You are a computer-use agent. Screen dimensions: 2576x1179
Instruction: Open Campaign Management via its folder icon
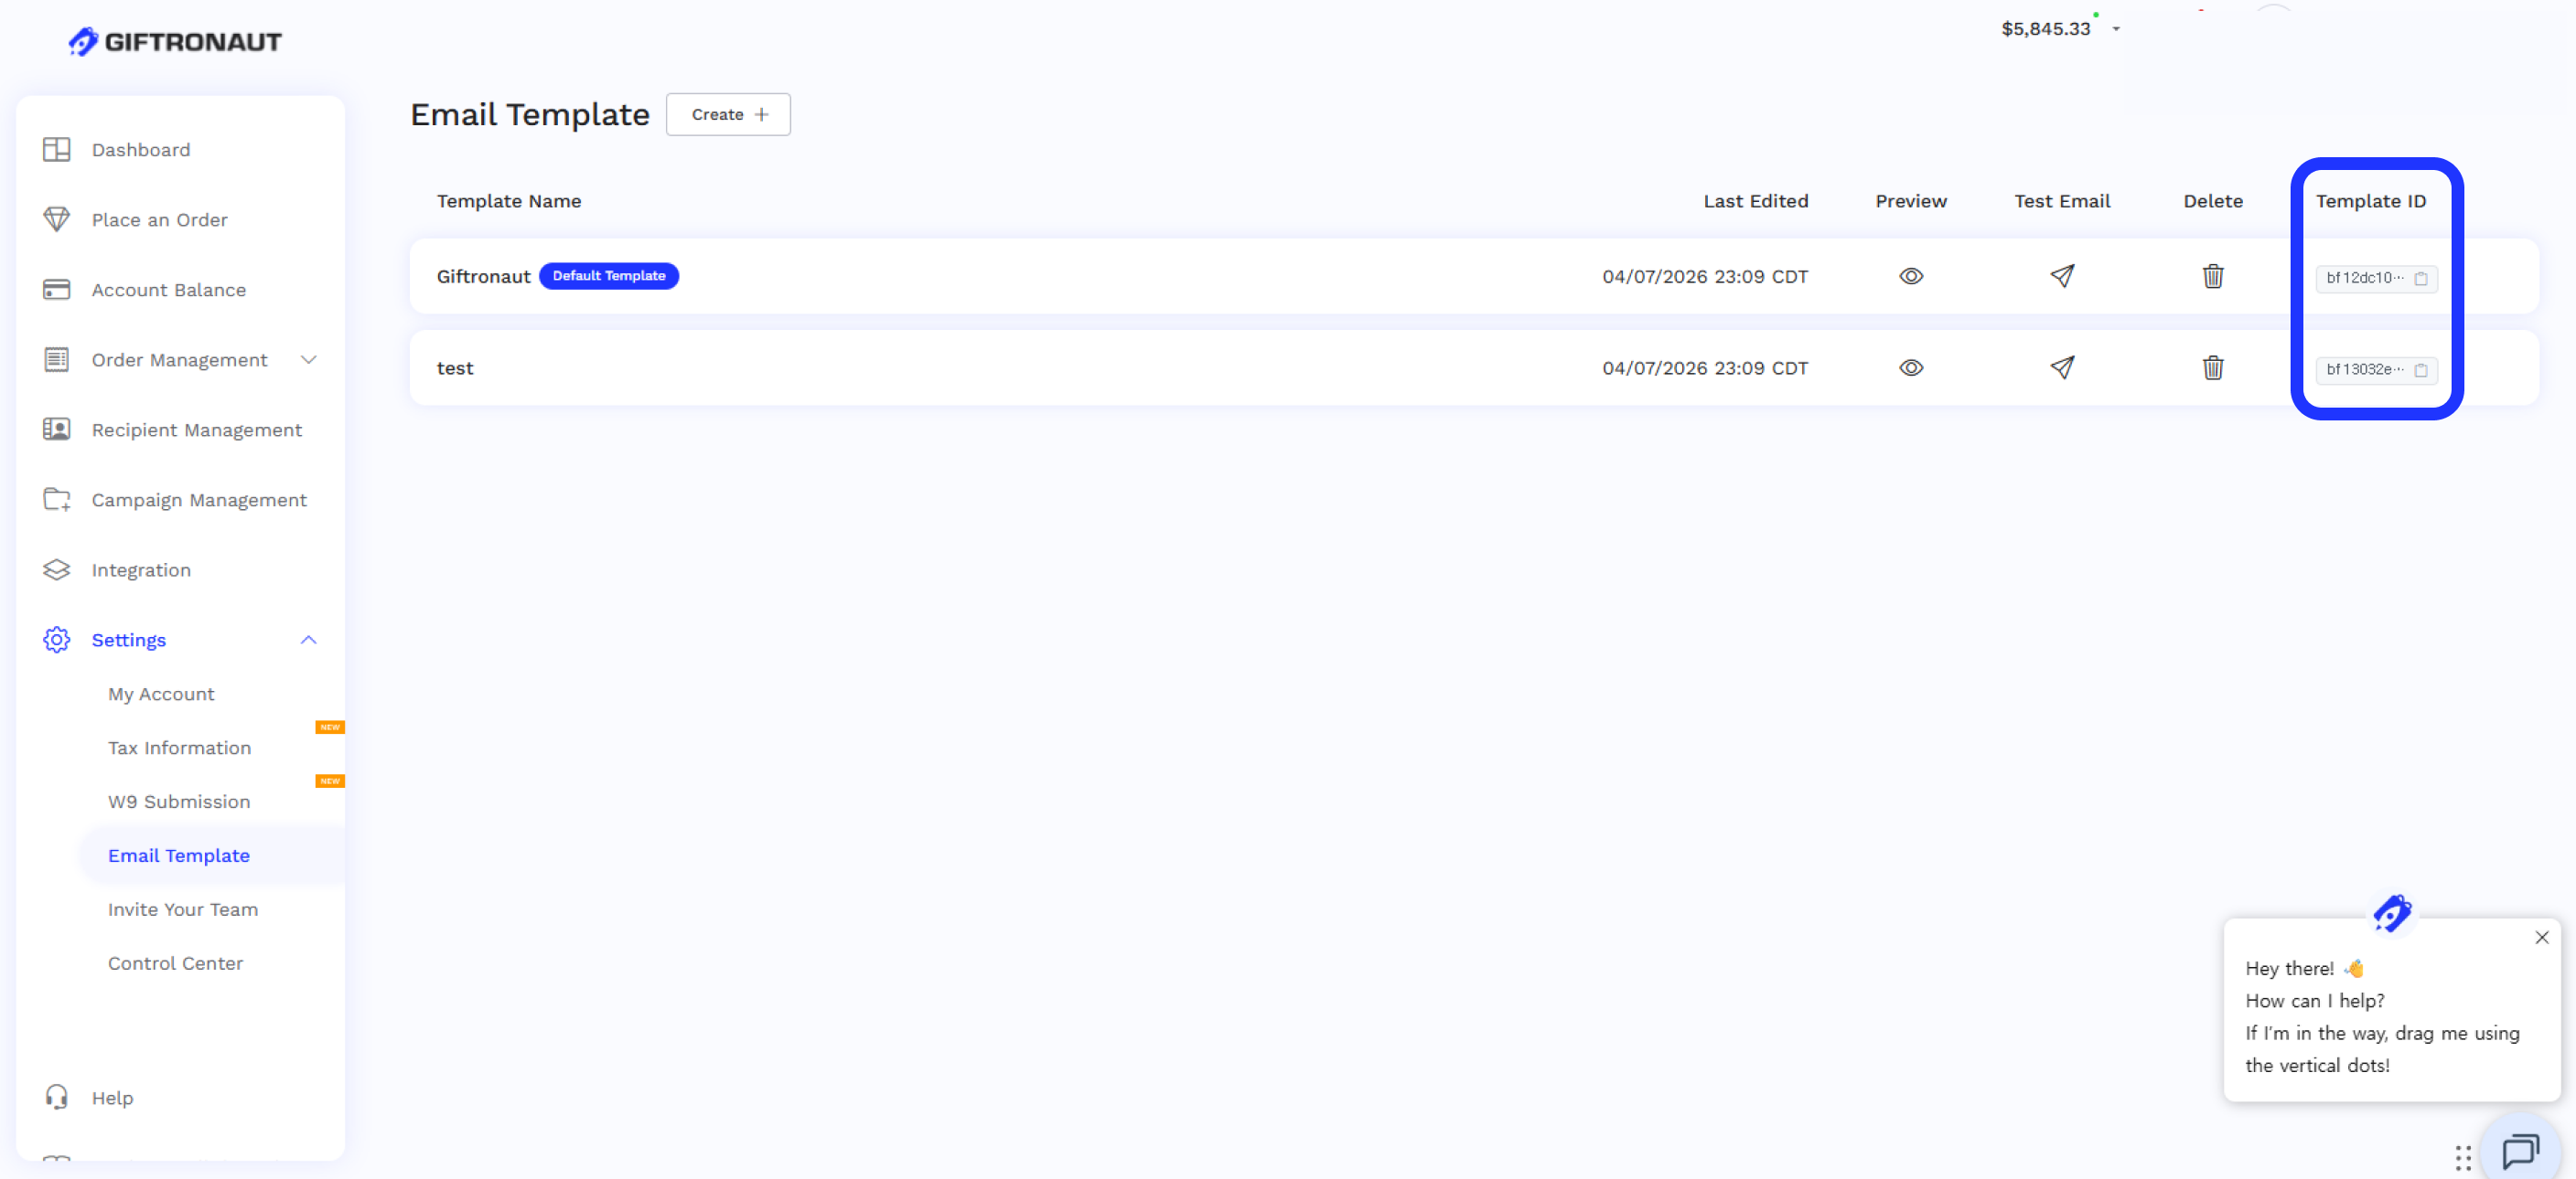click(x=57, y=500)
